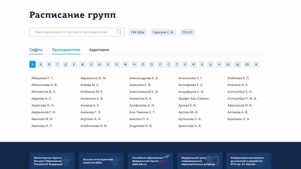Select letter П filter
Viewport: 301px width, 169px height.
pos(151,64)
